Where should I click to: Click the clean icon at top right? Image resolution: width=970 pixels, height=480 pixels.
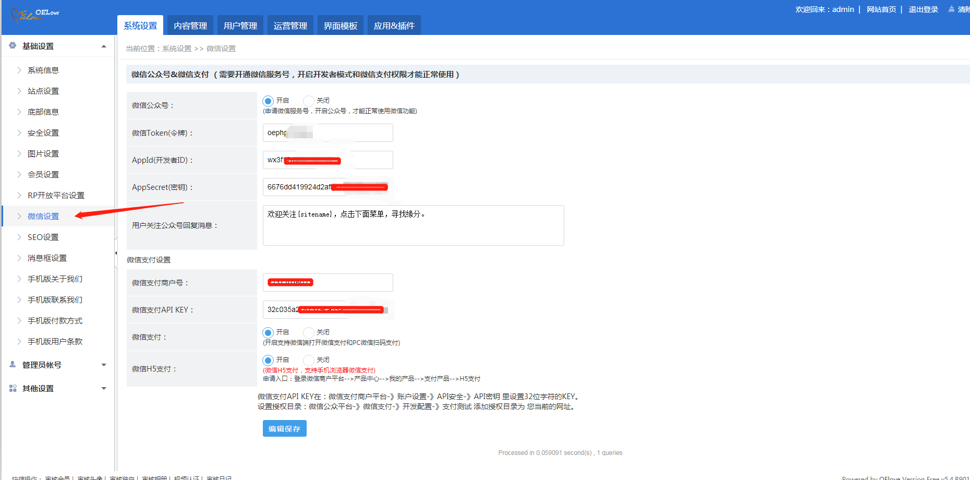[x=951, y=9]
